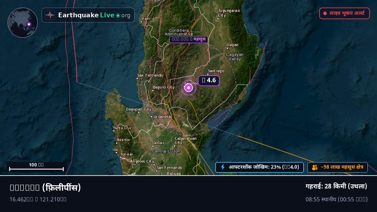Click the red dot in the live alert badge
Screen dimensions: 377x212
click(x=325, y=14)
